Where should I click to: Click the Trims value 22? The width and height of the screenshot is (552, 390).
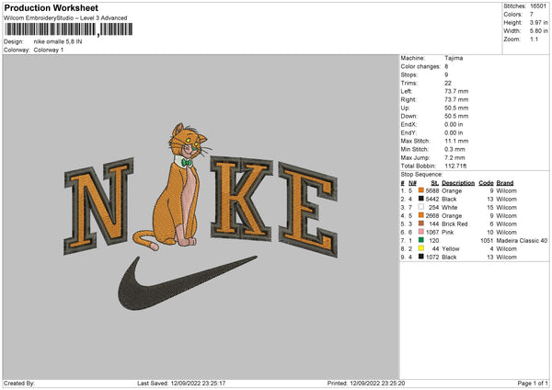pos(448,83)
